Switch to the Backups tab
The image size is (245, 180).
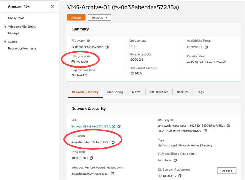(183, 92)
